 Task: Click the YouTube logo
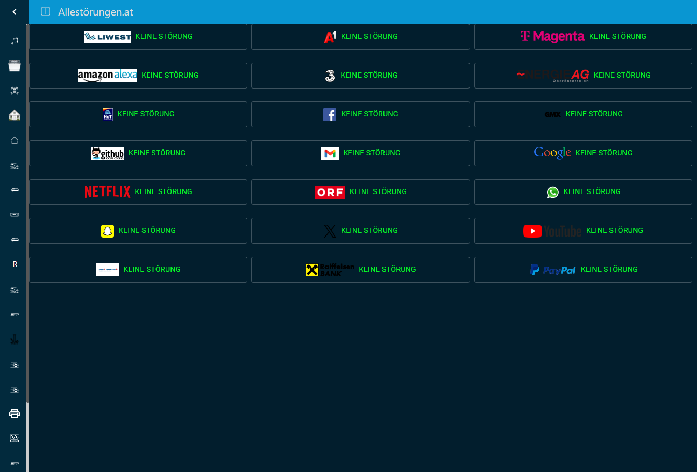click(552, 231)
